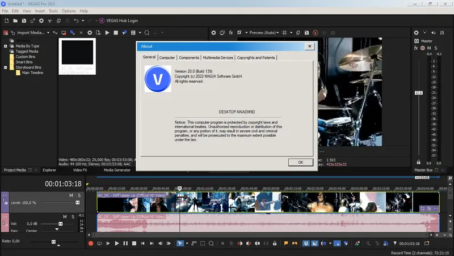This screenshot has height=256, width=454.
Task: Pause timeline playback
Action: point(125,244)
